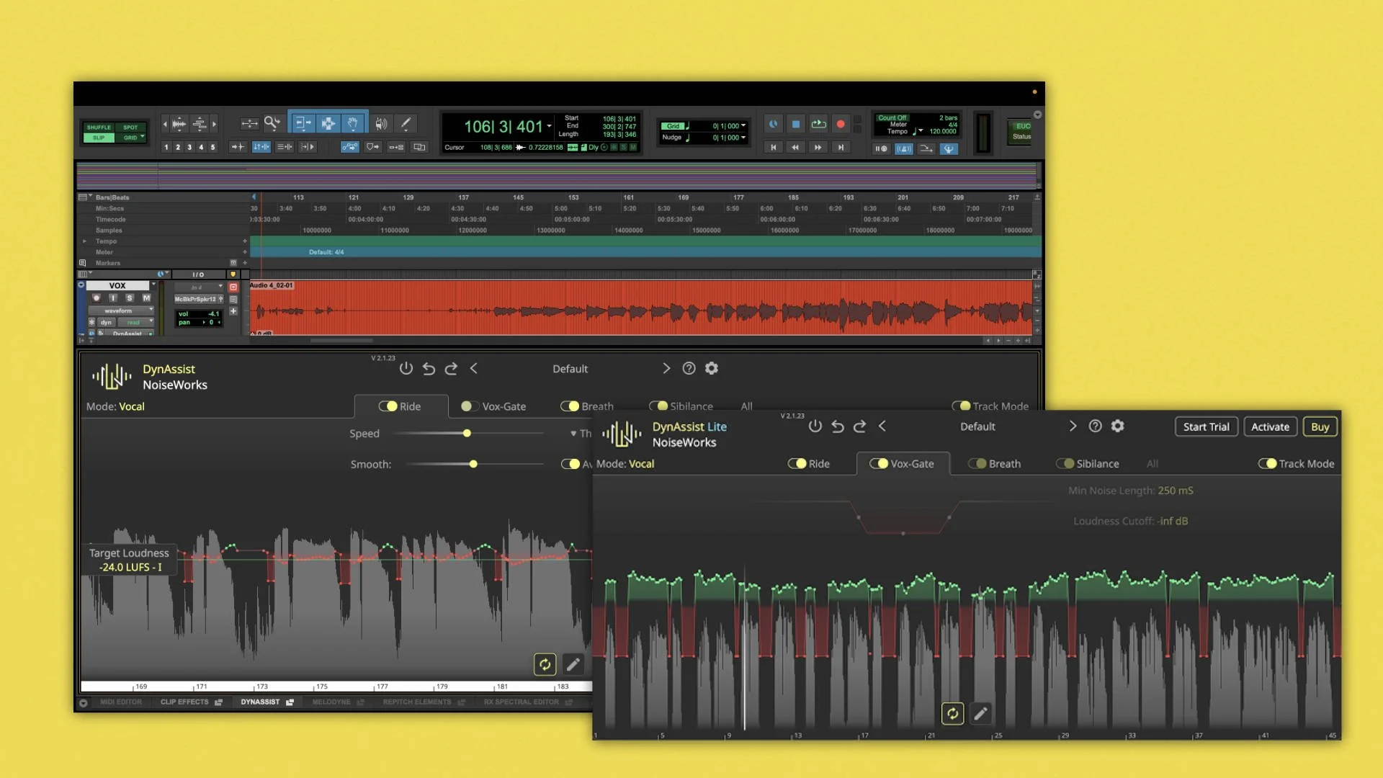
Task: Toggle the metronome click icon
Action: click(x=903, y=149)
